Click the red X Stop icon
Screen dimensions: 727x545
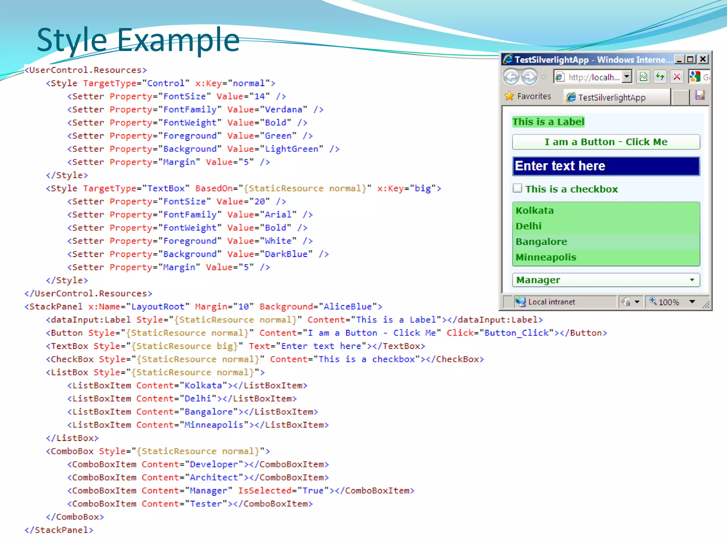677,77
